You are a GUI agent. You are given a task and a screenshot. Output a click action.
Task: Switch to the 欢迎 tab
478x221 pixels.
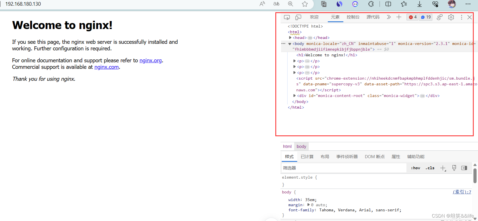coord(314,17)
